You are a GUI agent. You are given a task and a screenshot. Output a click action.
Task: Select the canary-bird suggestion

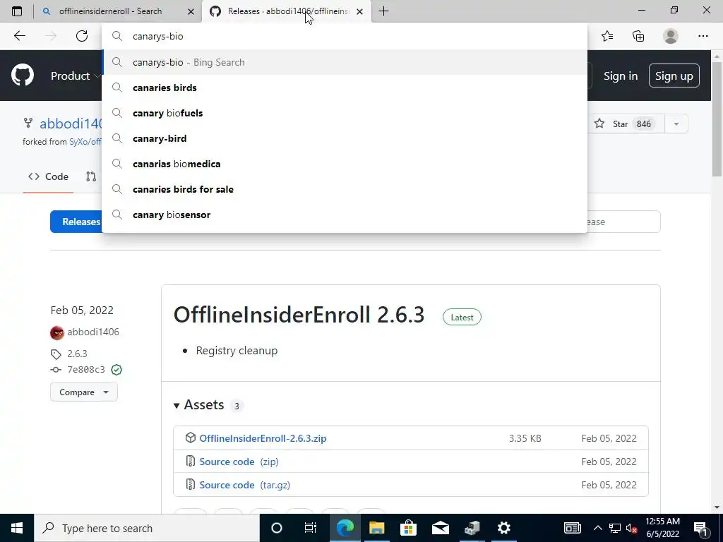(345, 138)
